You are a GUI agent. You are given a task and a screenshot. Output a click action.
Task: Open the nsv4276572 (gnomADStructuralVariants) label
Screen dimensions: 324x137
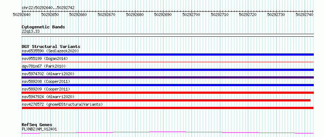(62, 104)
